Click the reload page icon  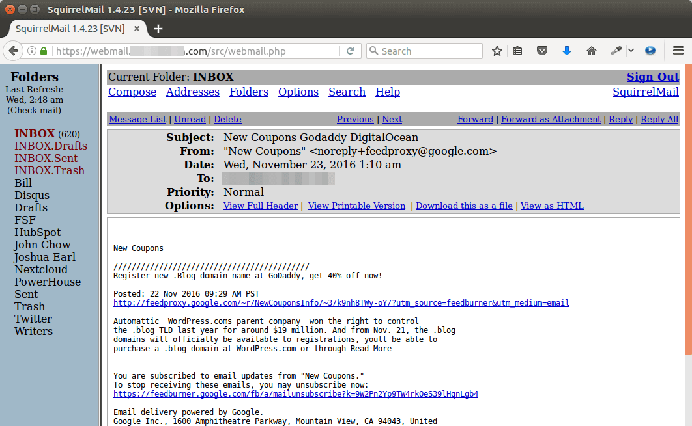pos(350,51)
